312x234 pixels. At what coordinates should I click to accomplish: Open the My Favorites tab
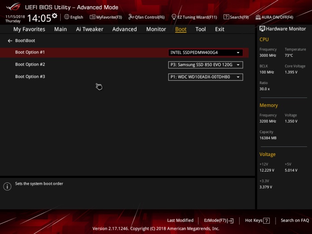point(29,29)
